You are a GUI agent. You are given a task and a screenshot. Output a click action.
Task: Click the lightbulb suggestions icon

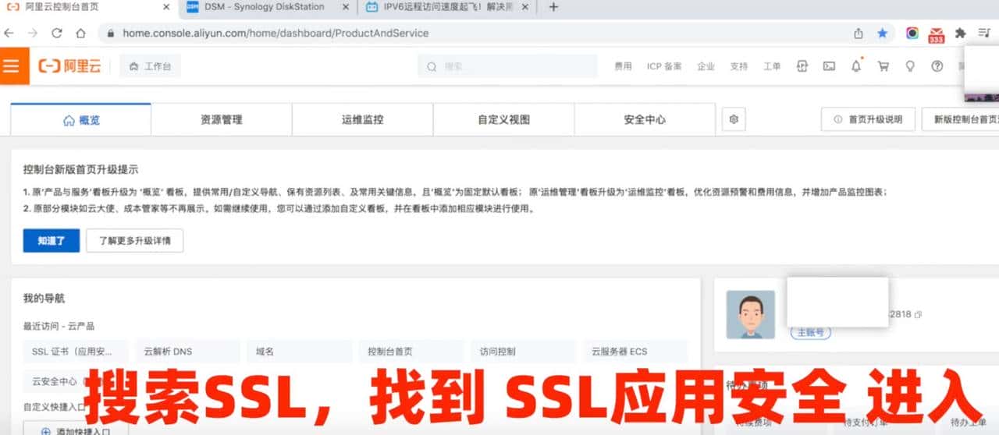coord(910,66)
